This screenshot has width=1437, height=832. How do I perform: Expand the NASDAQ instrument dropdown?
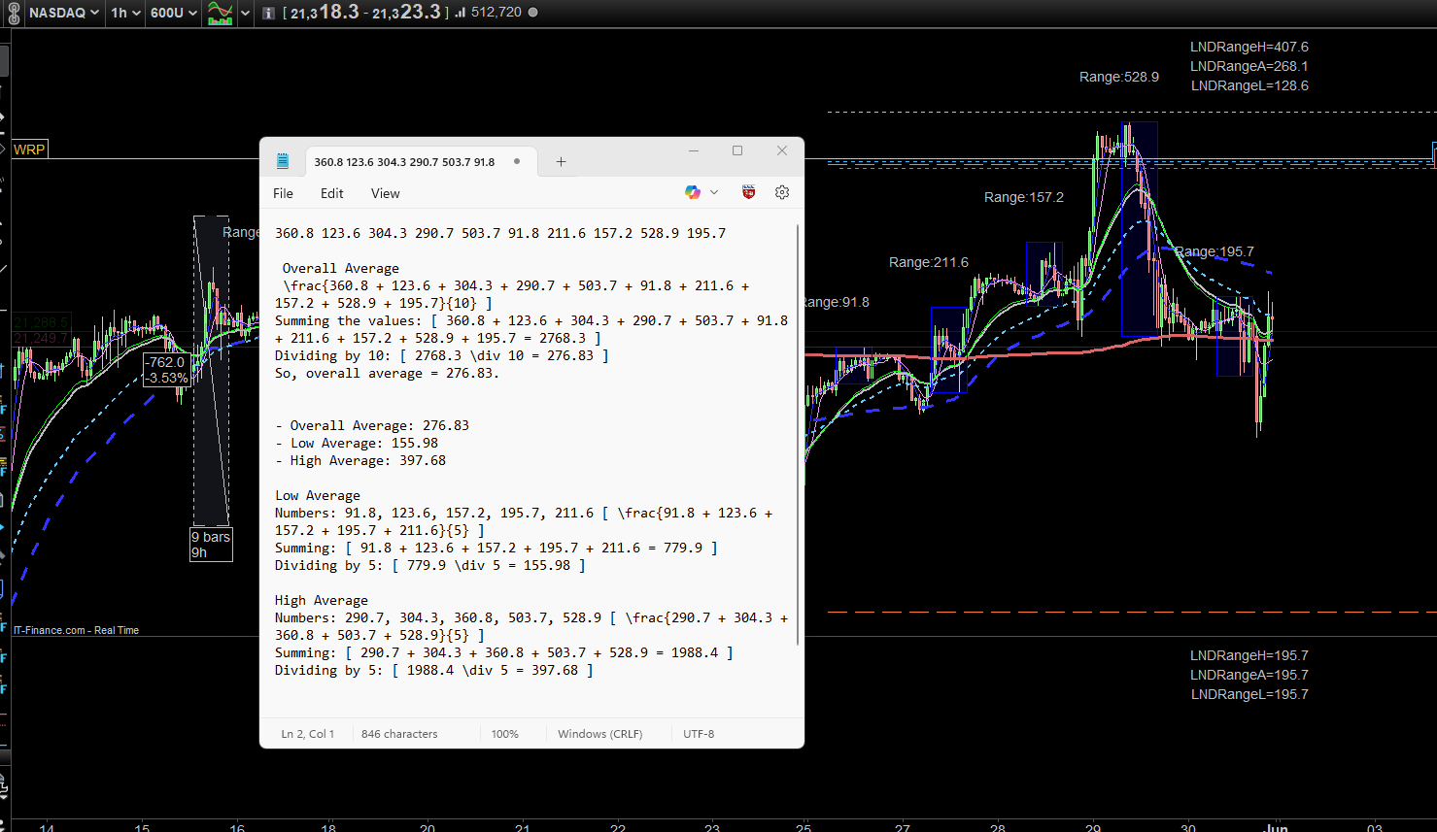click(x=63, y=13)
